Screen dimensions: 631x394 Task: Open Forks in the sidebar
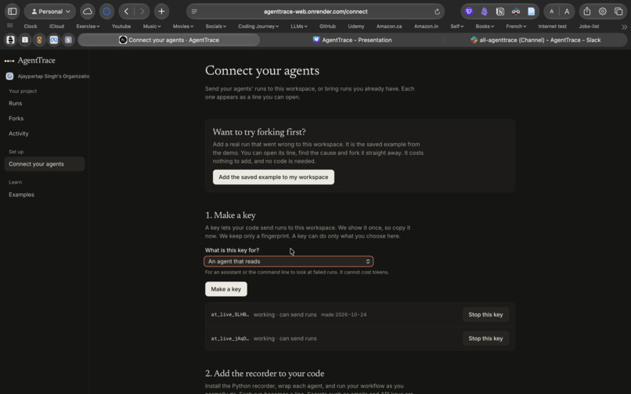point(16,118)
